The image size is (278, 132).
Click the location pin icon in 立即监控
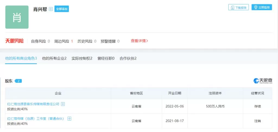point(256,7)
